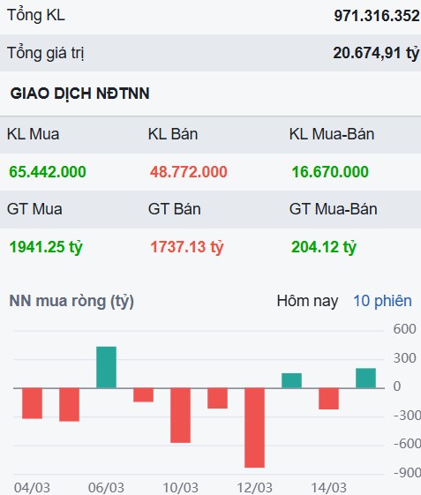The width and height of the screenshot is (421, 495).
Task: Select net value 204.12 tỷ
Action: [324, 247]
